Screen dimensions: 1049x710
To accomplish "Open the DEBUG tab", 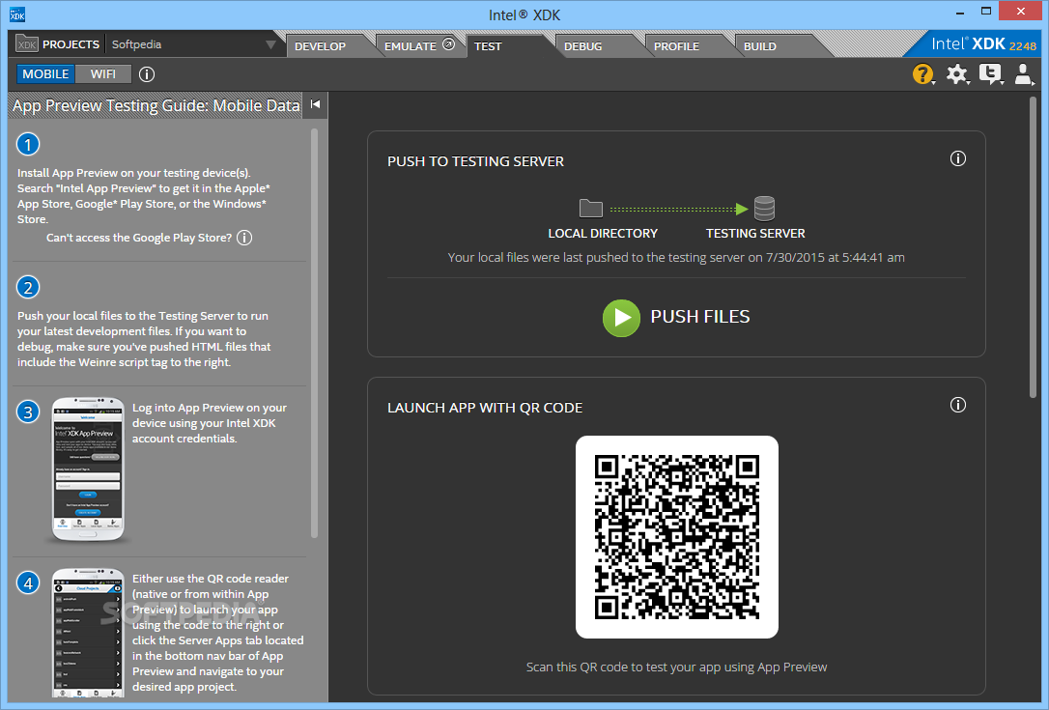I will click(x=582, y=46).
